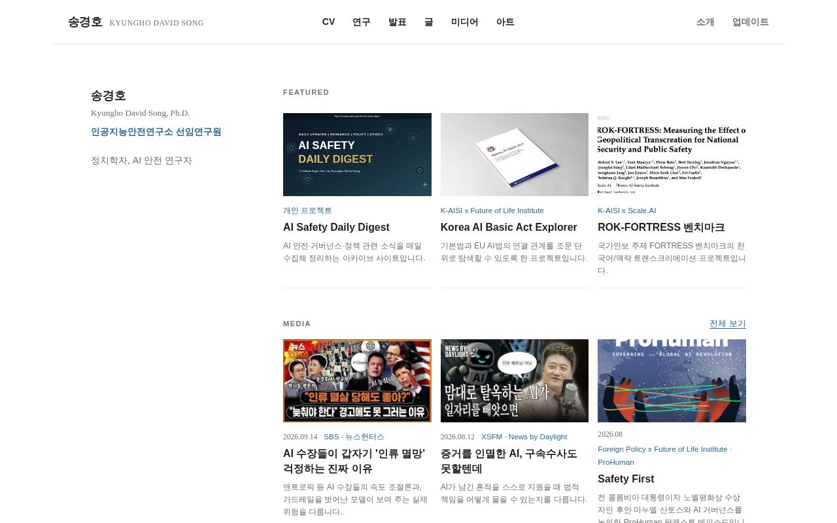Click the ROK-FORTRESS 벤치마크 title

tap(661, 228)
